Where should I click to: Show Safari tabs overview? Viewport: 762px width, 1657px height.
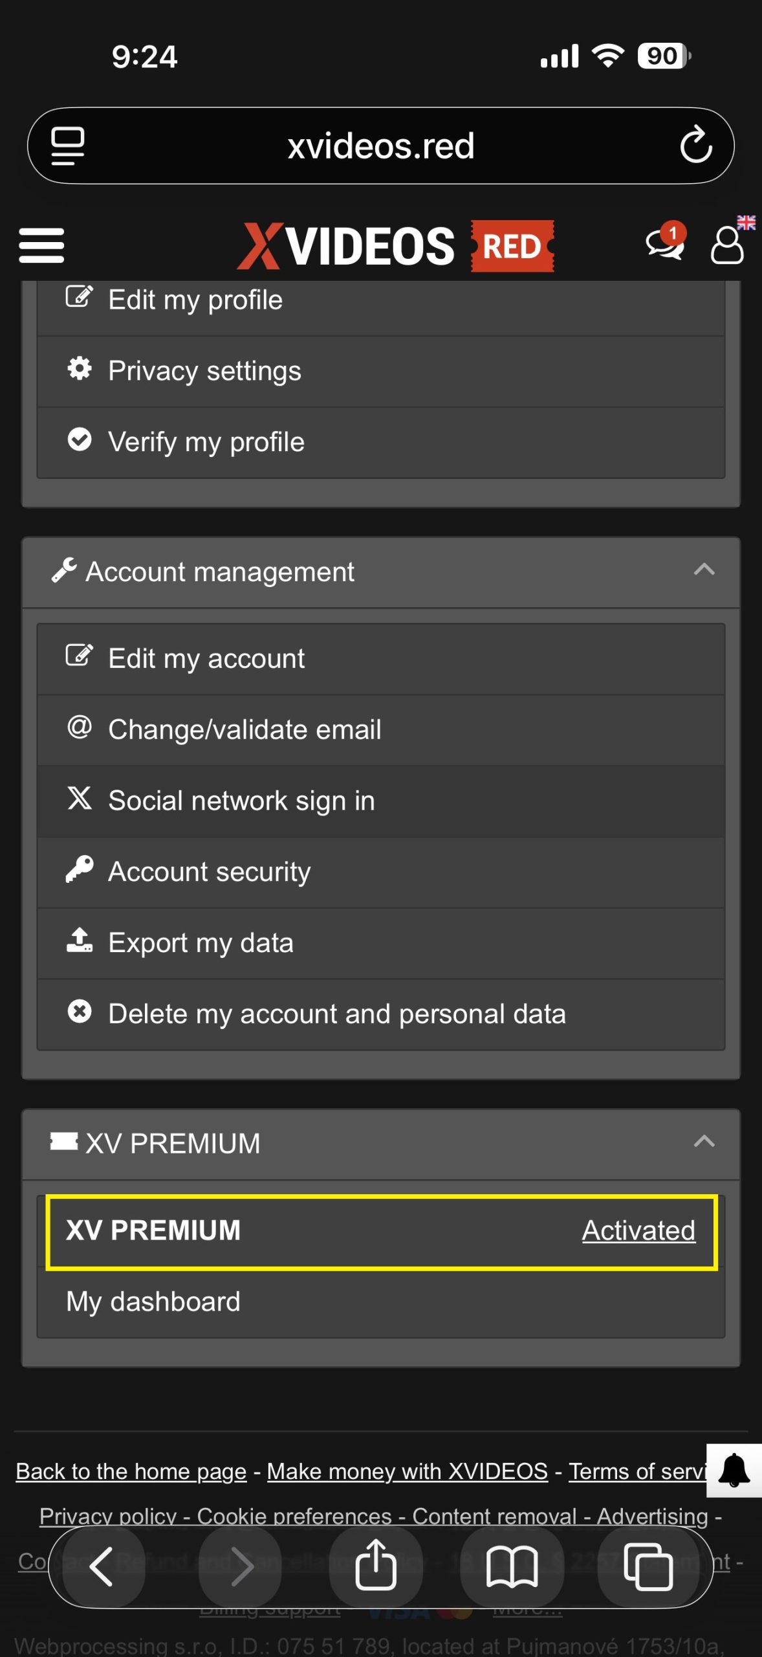648,1567
